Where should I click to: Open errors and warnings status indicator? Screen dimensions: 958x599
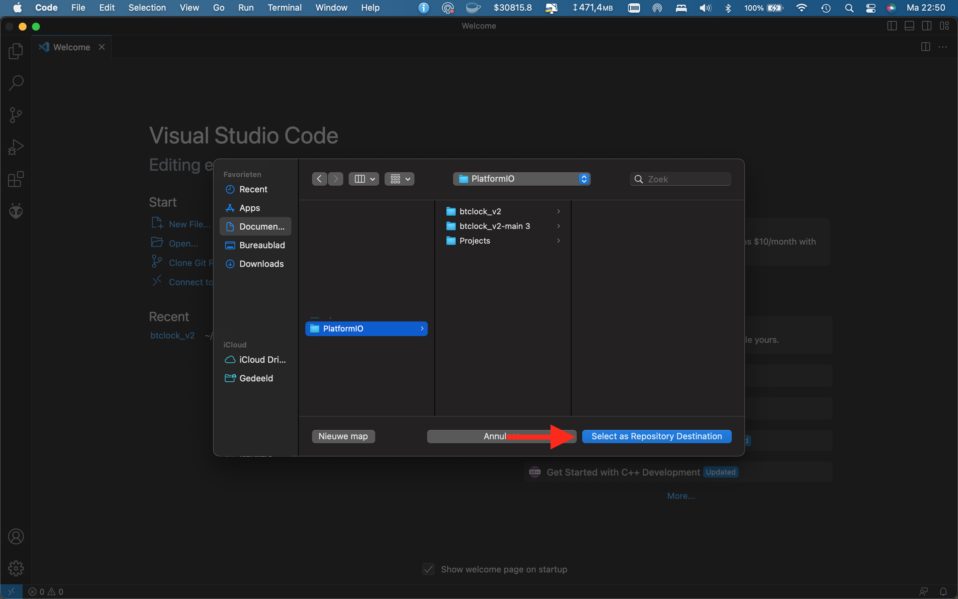pos(46,591)
